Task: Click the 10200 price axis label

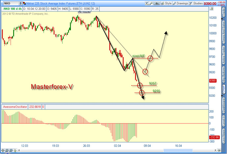Action: point(213,18)
